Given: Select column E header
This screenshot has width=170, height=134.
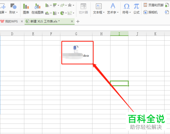Looking at the screenshot, I should point(33,34).
